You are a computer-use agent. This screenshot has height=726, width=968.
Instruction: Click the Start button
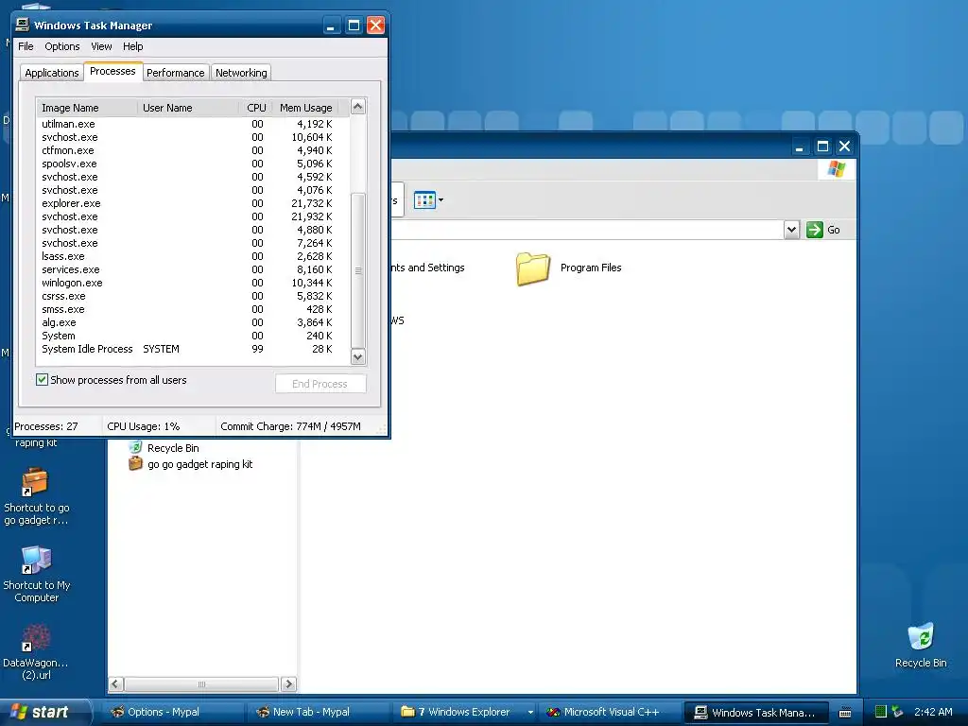tap(45, 712)
